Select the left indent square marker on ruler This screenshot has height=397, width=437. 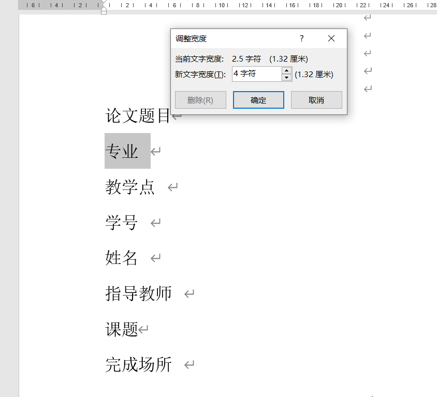tap(104, 12)
